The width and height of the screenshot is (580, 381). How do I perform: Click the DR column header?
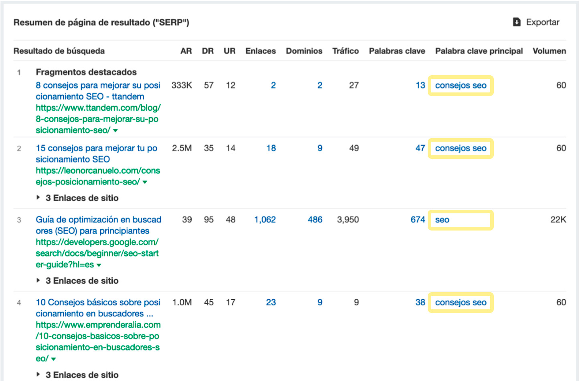(208, 51)
